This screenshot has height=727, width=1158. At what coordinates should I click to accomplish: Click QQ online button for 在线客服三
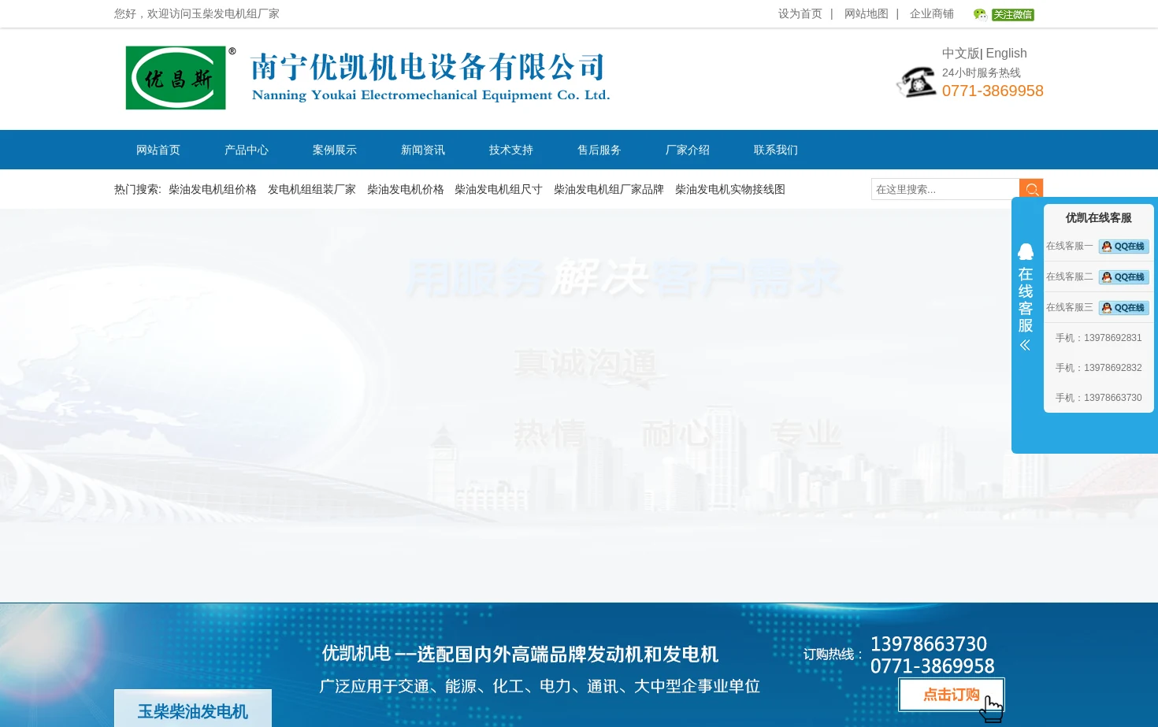pyautogui.click(x=1124, y=308)
